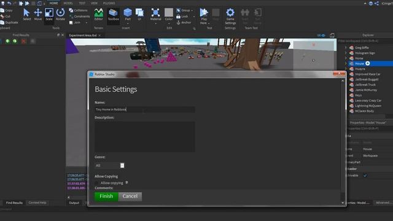Group the selected objects
Image resolution: width=393 pixels, height=221 pixels.
(x=183, y=10)
